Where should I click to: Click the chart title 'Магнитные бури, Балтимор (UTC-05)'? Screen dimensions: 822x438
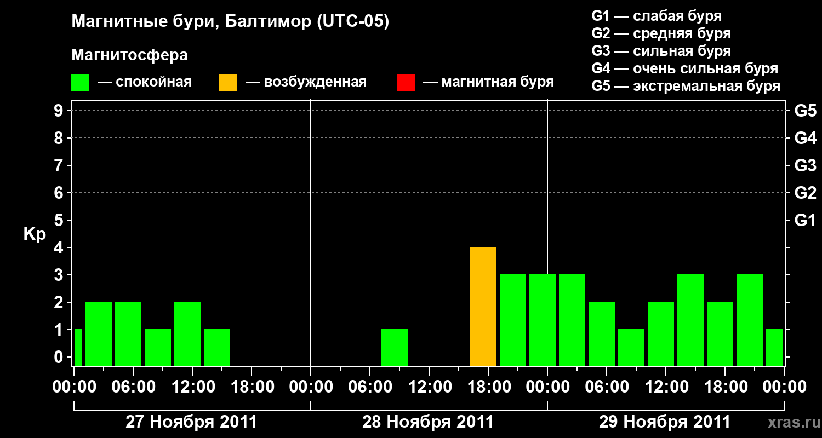pyautogui.click(x=230, y=22)
